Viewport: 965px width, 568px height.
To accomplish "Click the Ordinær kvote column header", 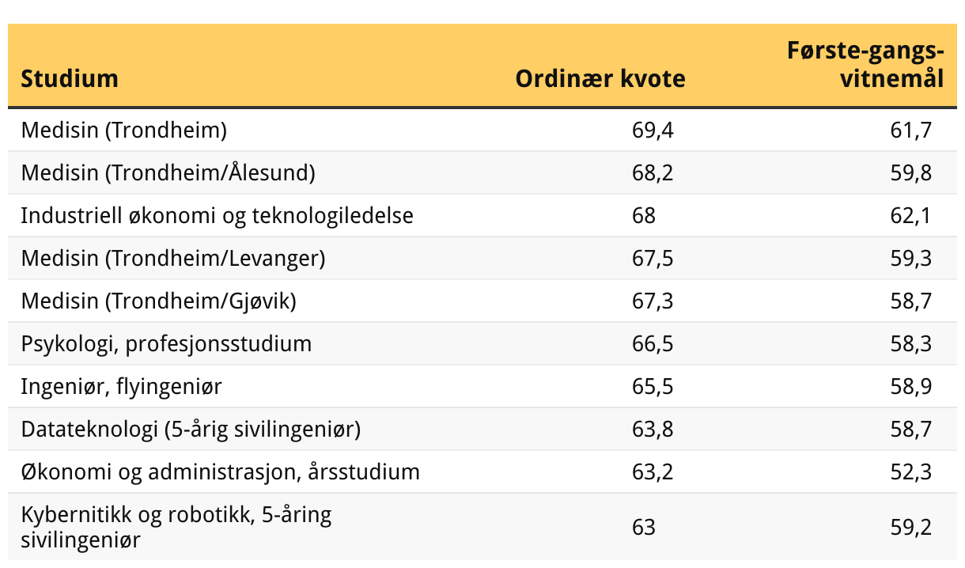I will click(x=600, y=78).
